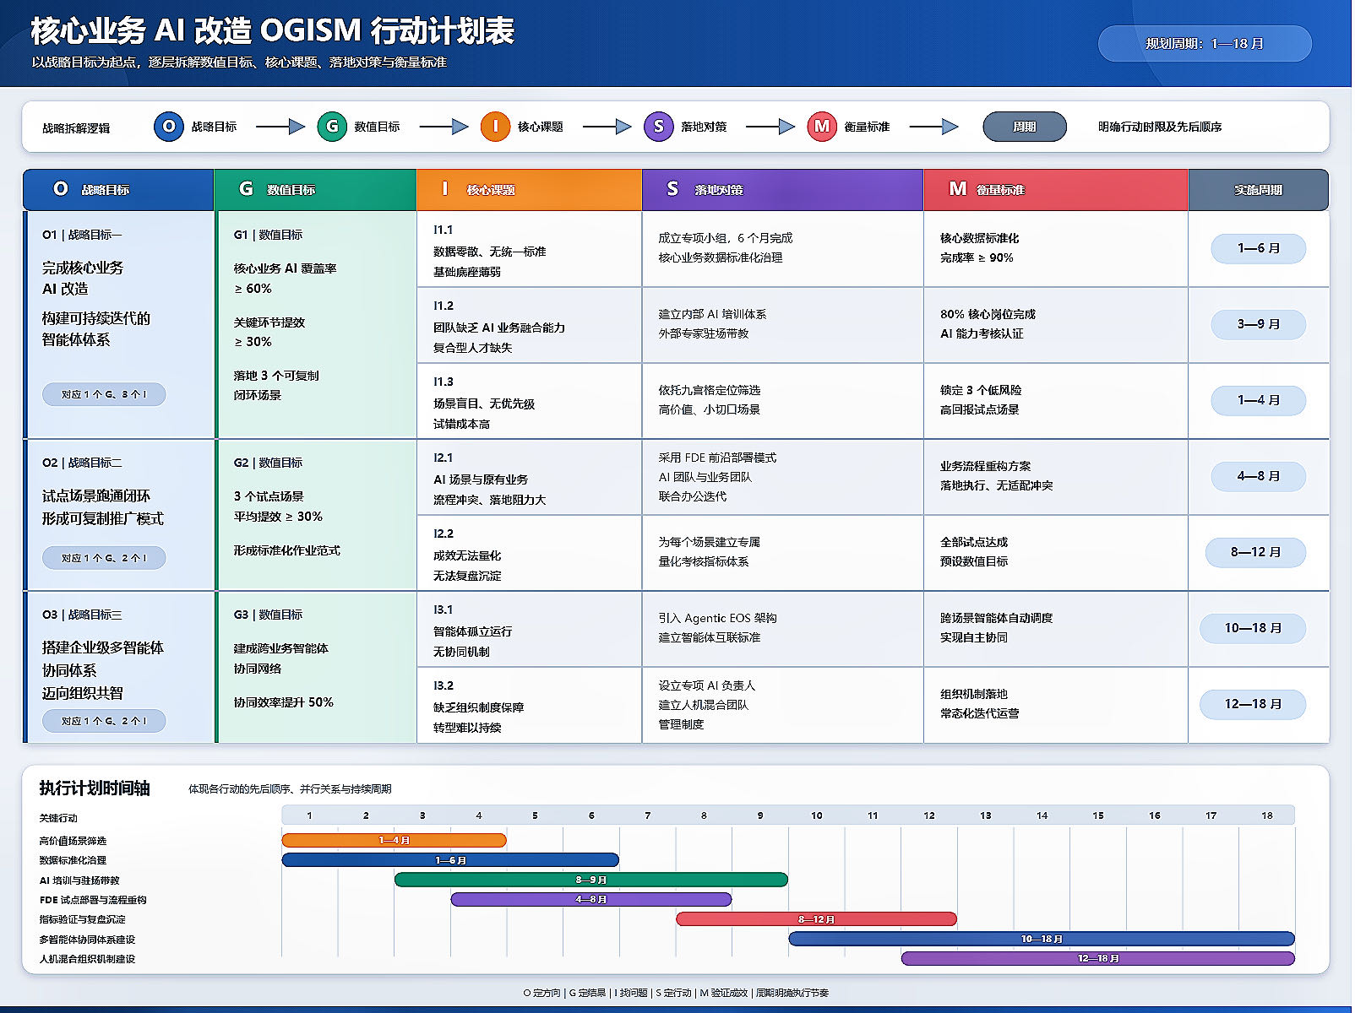
Task: Select the I 核心课题 column header
Action: [x=530, y=189]
